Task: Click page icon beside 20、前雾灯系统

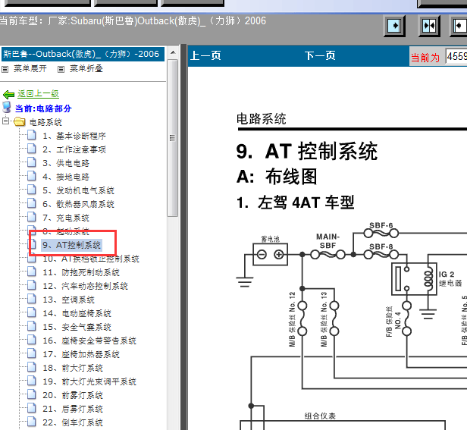Action: (x=32, y=394)
